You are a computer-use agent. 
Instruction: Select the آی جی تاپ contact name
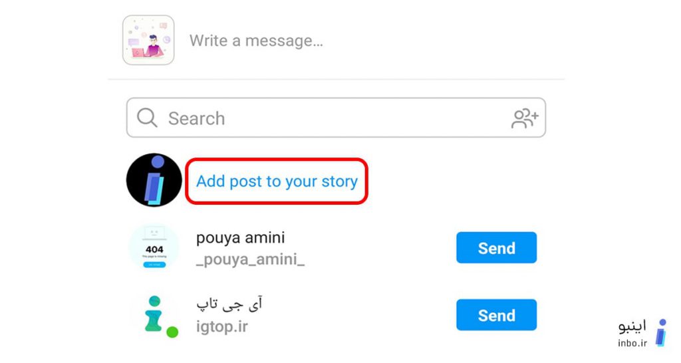click(x=229, y=304)
